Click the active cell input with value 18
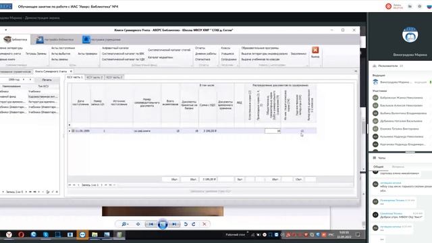432x243 pixels. (273, 131)
